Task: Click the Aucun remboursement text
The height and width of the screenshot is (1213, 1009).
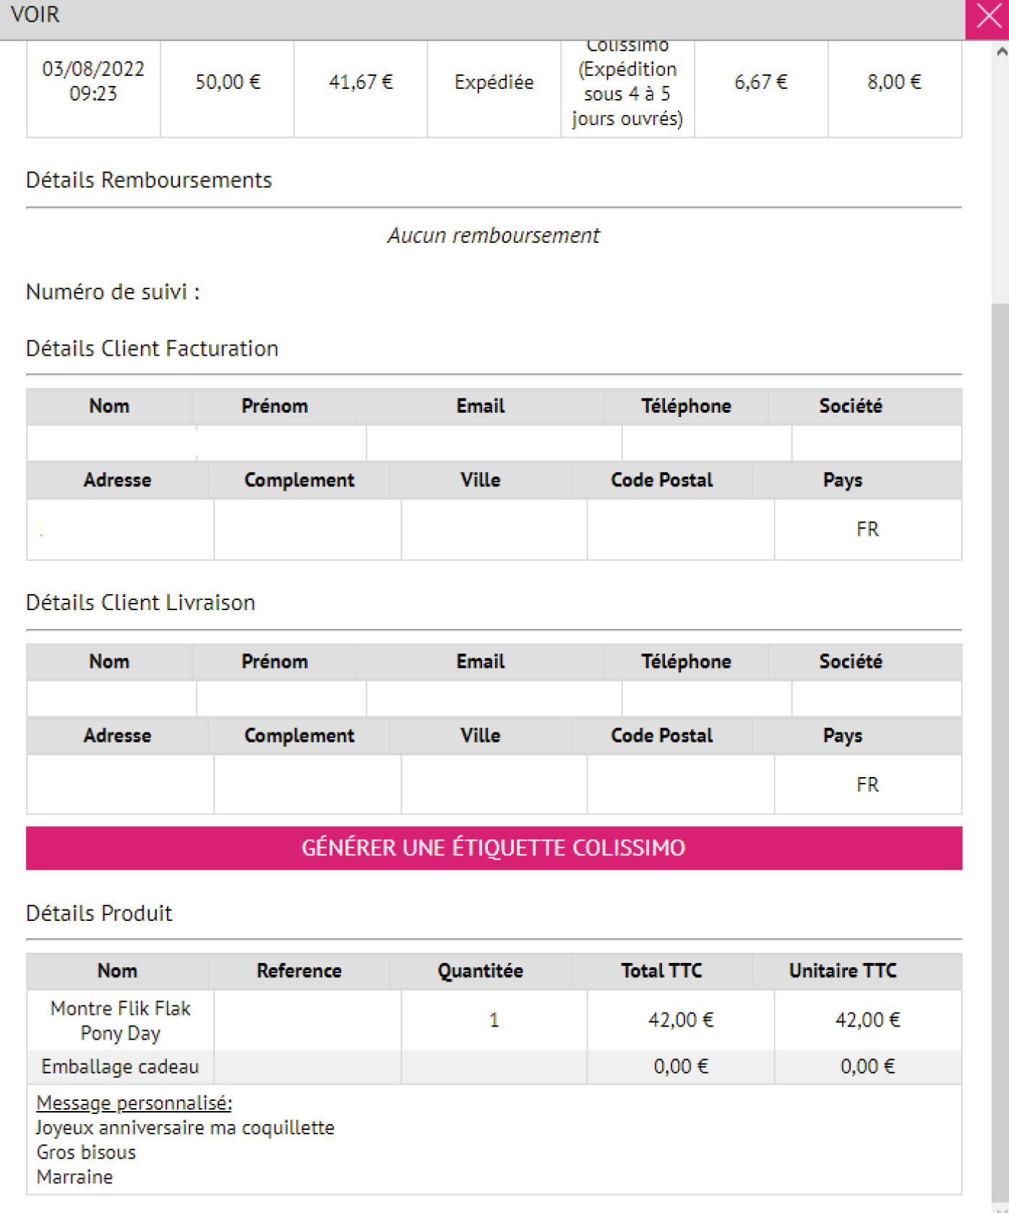Action: (x=494, y=236)
